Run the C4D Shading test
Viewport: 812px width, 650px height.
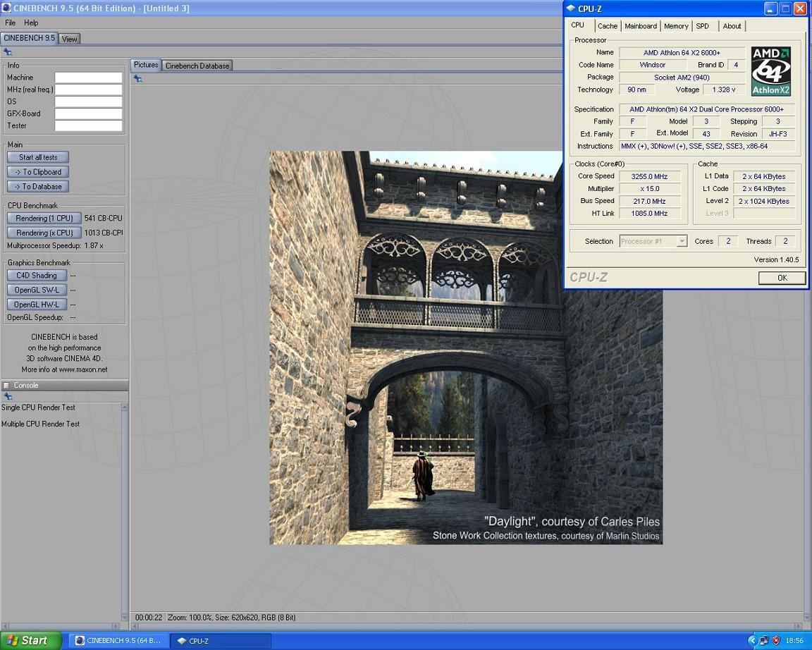click(x=37, y=276)
